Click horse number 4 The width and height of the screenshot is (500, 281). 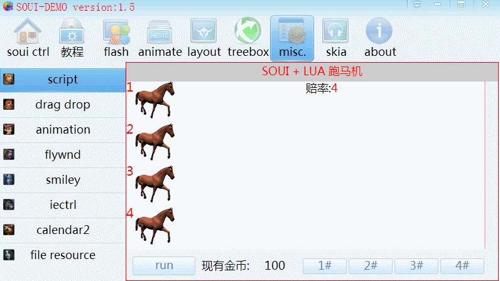155,226
